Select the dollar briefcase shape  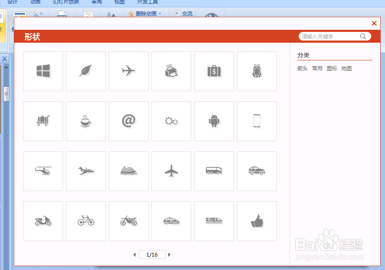(x=214, y=71)
